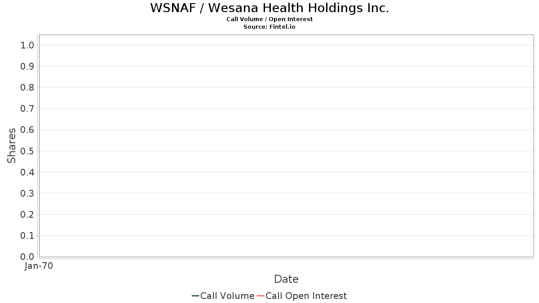Click the 0.0 y-axis tick label
Screen dimensions: 539x303
tap(27, 257)
